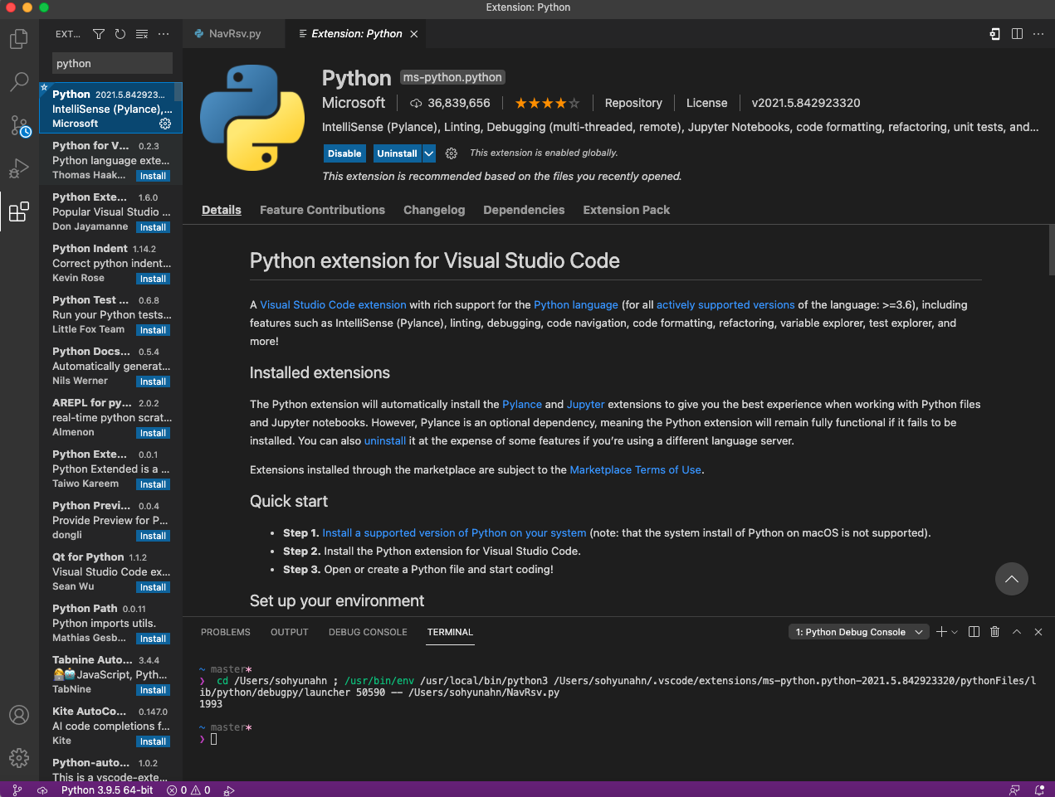The image size is (1055, 797).
Task: Click the filter extensions icon
Action: pos(99,34)
